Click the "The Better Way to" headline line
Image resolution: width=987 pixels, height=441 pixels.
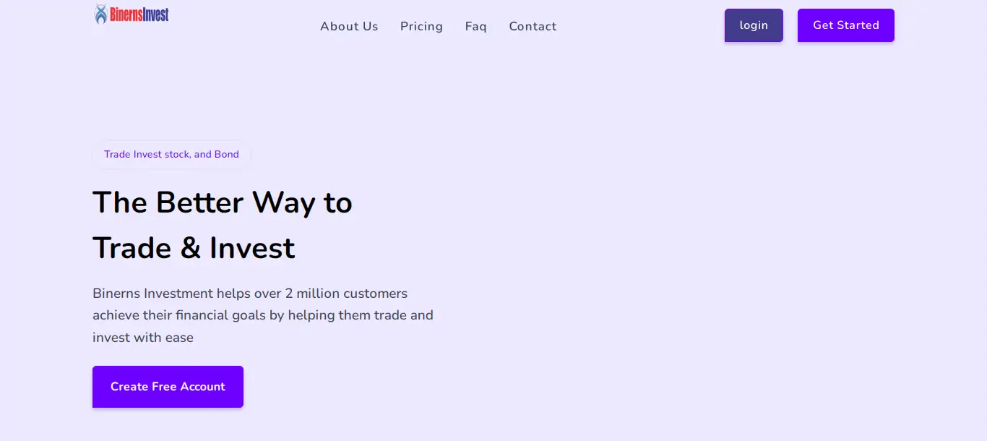pyautogui.click(x=222, y=202)
